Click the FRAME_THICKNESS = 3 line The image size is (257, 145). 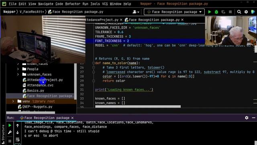coord(113,37)
